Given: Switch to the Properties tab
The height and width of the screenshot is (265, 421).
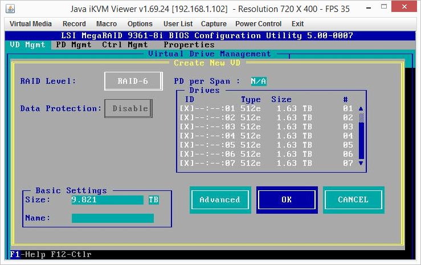Looking at the screenshot, I should tap(189, 44).
